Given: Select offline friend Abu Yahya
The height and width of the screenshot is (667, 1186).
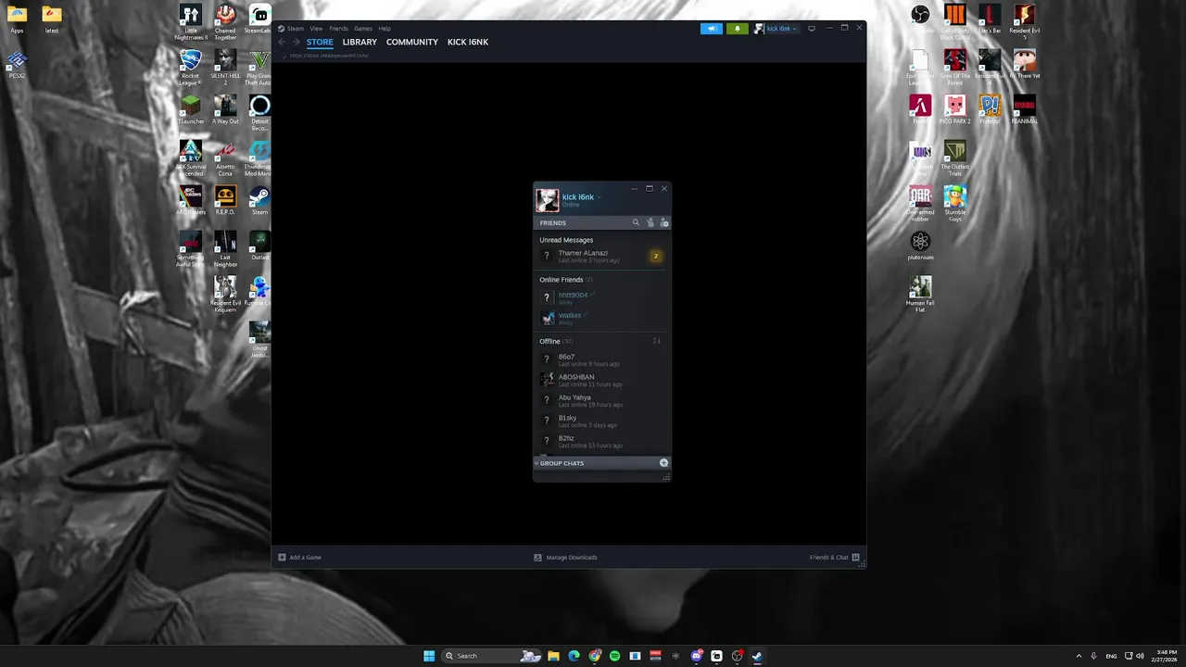Looking at the screenshot, I should coord(601,400).
